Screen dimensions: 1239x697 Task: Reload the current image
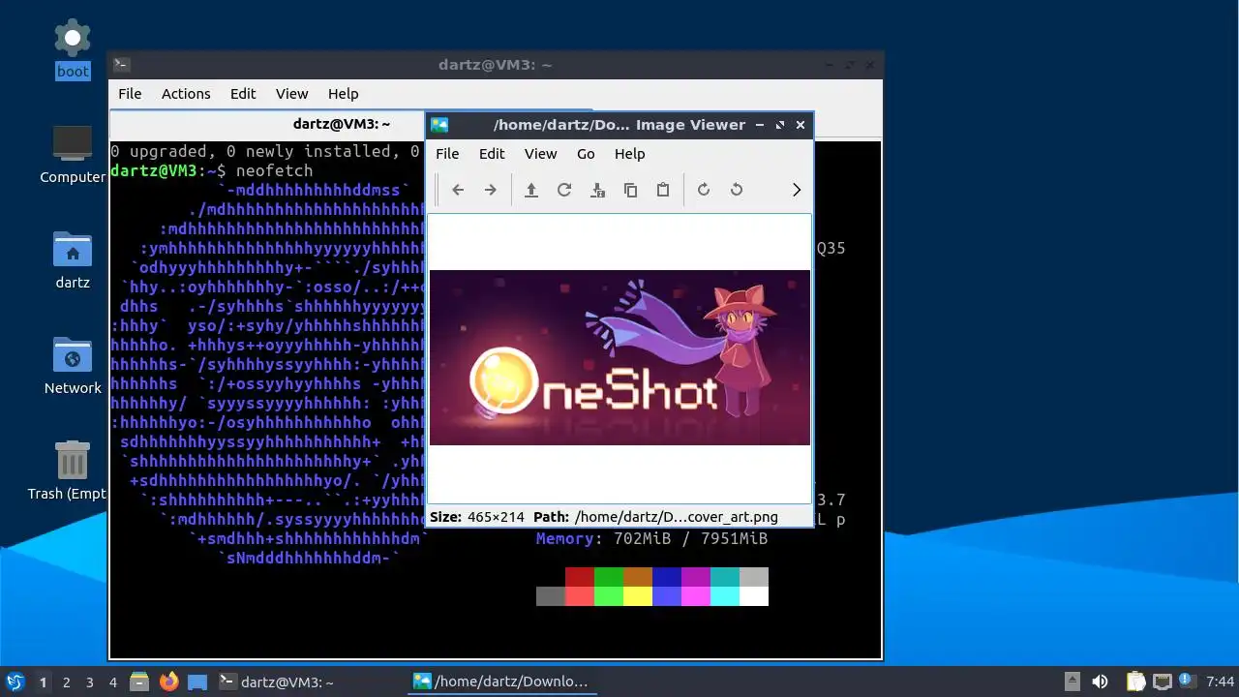coord(564,190)
